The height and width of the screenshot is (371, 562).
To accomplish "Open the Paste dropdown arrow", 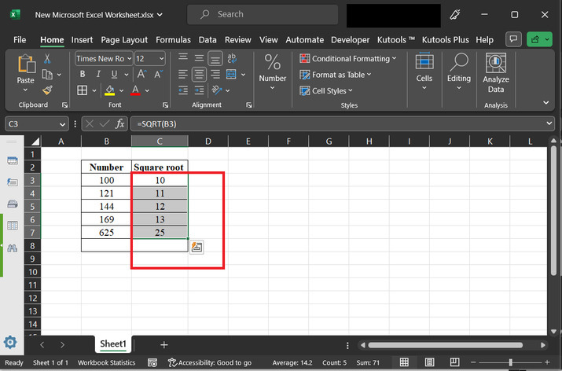I will coord(25,90).
